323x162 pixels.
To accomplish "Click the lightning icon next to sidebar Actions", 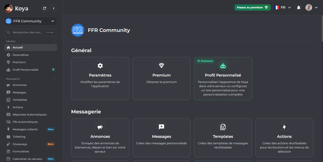I will pos(8,107).
